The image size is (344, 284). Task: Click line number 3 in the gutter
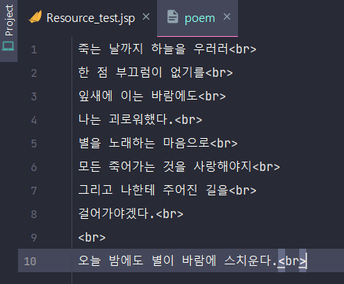(34, 96)
